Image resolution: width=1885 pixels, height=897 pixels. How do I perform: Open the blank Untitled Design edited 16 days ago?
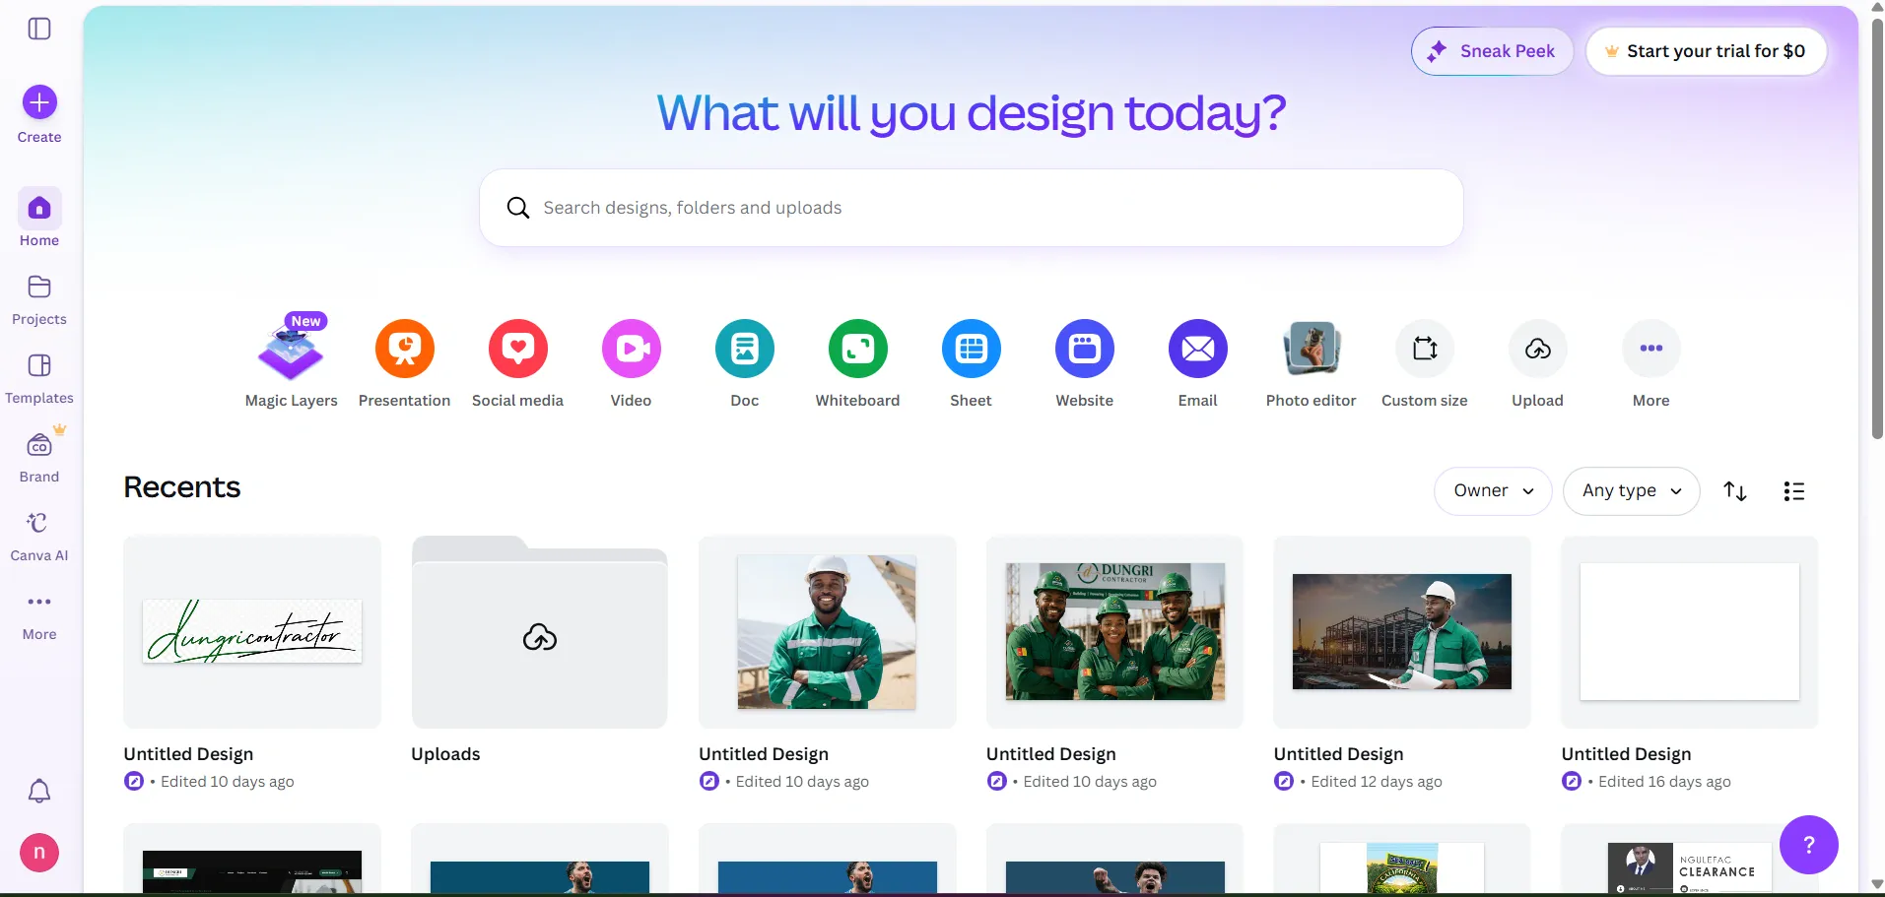coord(1690,632)
